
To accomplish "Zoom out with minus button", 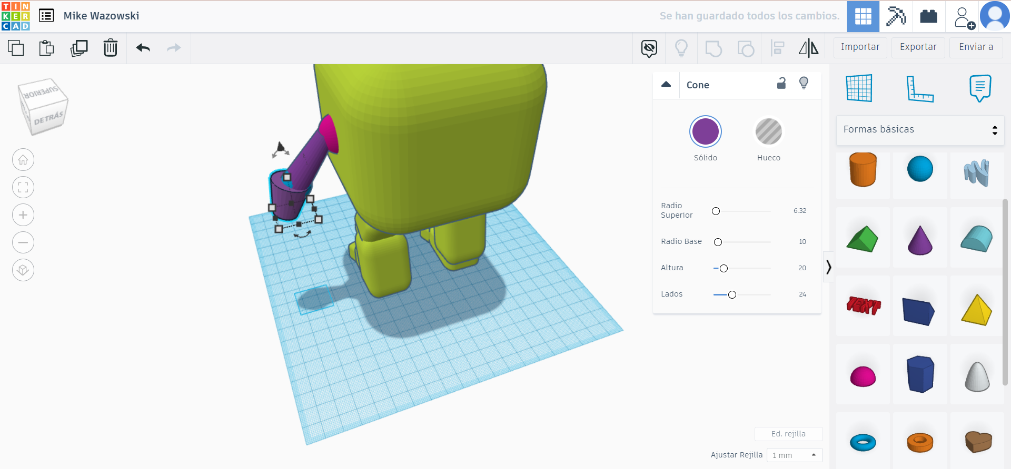I will click(x=23, y=242).
